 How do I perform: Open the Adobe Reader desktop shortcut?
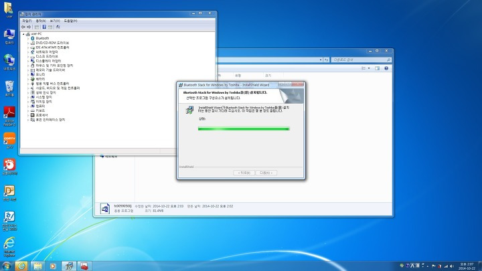tap(9, 116)
